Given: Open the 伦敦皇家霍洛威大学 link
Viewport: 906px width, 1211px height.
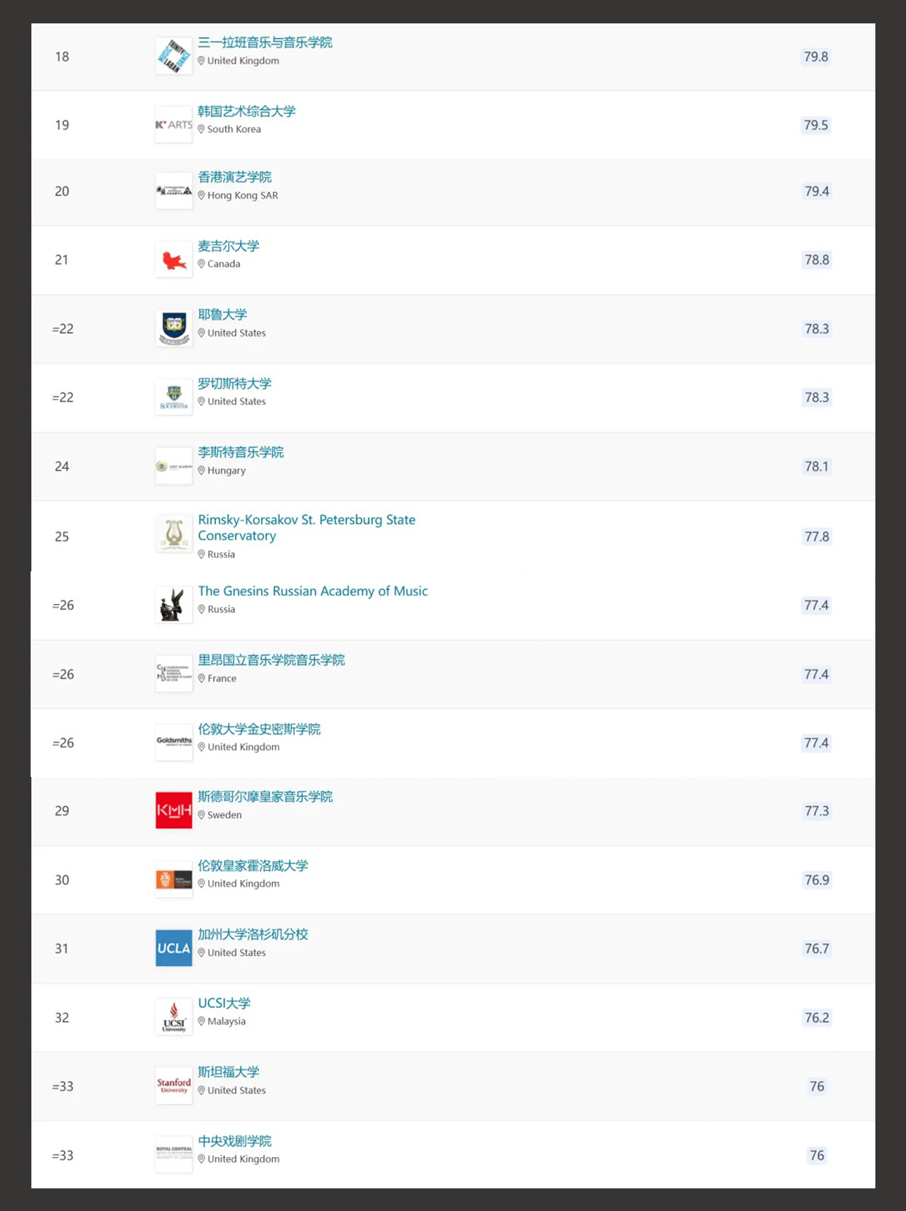Looking at the screenshot, I should click(x=253, y=866).
